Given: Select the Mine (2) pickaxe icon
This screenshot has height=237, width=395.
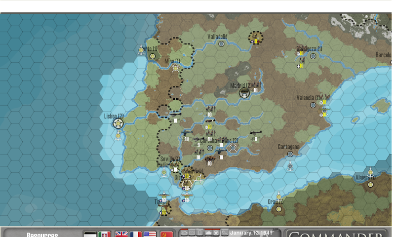Looking at the screenshot, I should [233, 148].
